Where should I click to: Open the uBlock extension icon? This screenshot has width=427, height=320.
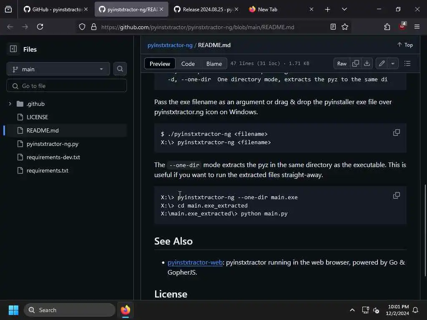click(402, 27)
